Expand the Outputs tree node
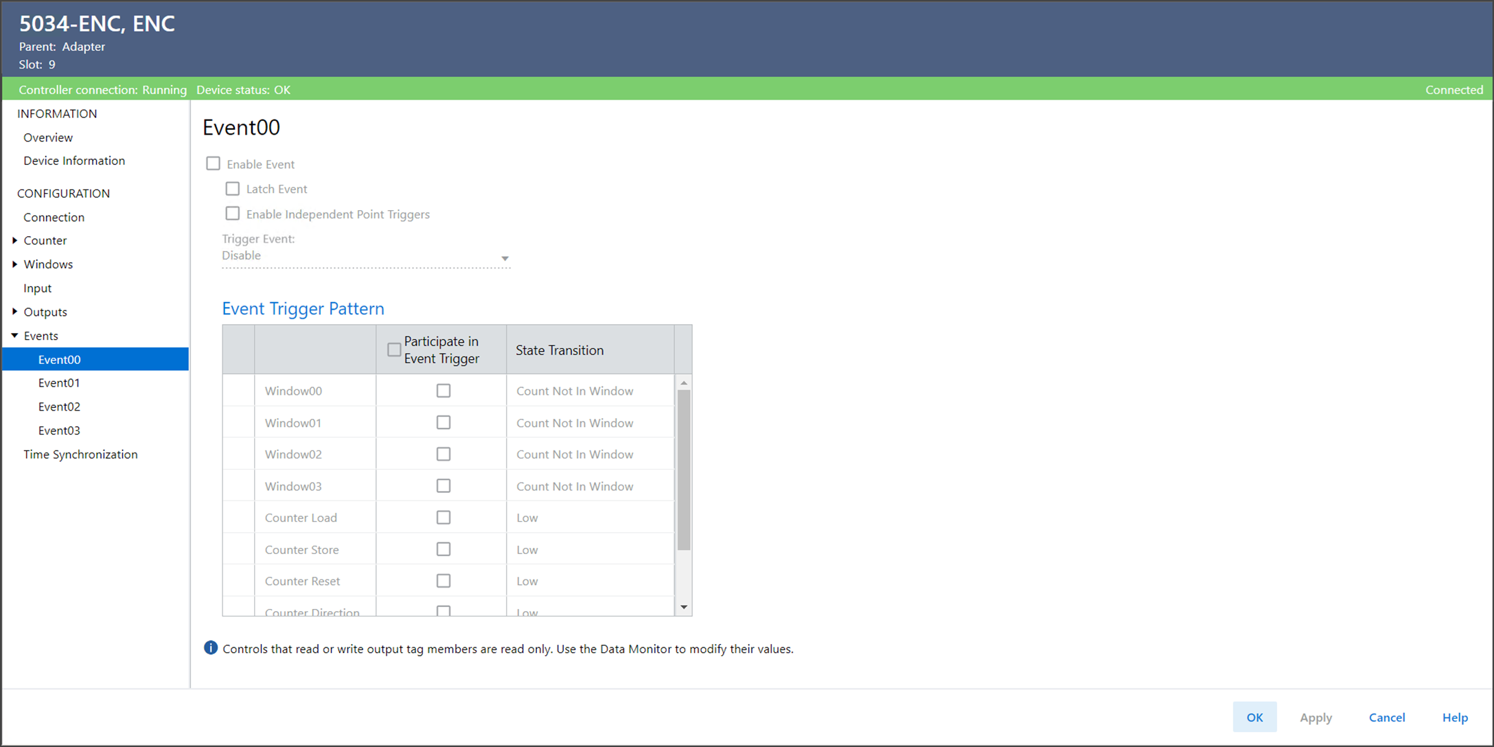The height and width of the screenshot is (747, 1494). (x=15, y=312)
